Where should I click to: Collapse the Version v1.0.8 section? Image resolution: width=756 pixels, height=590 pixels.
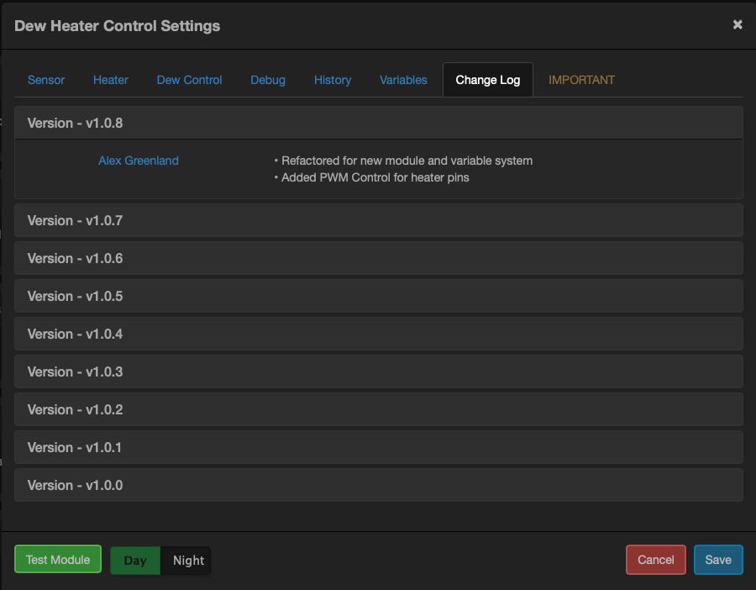coord(75,123)
